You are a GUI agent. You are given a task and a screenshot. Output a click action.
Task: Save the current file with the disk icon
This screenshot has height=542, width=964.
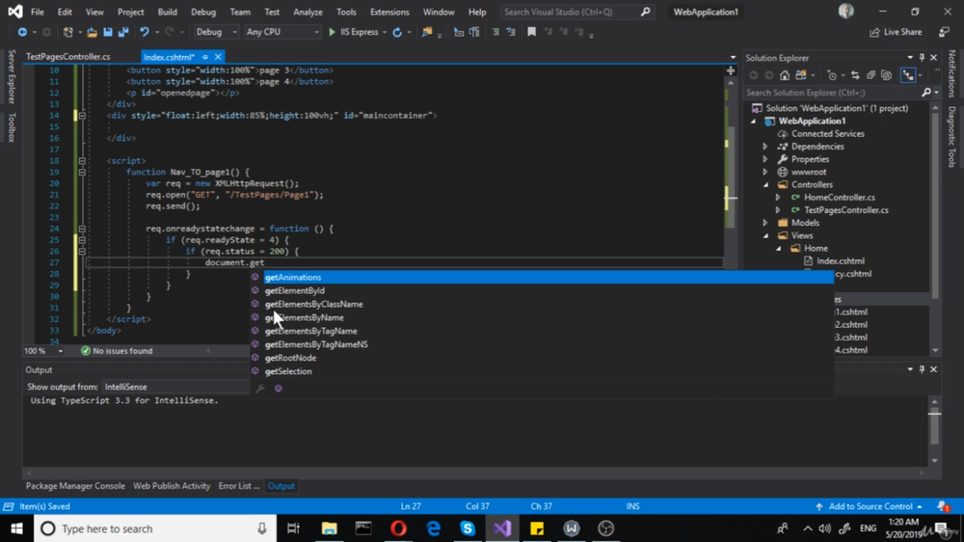108,32
